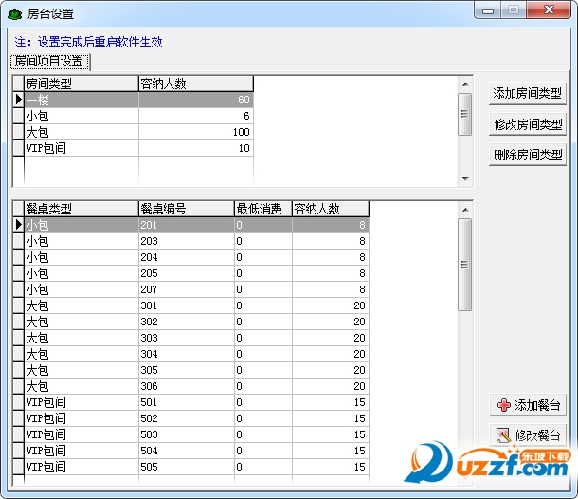
Task: Click the 容纳人数 header in table list
Action: click(331, 209)
